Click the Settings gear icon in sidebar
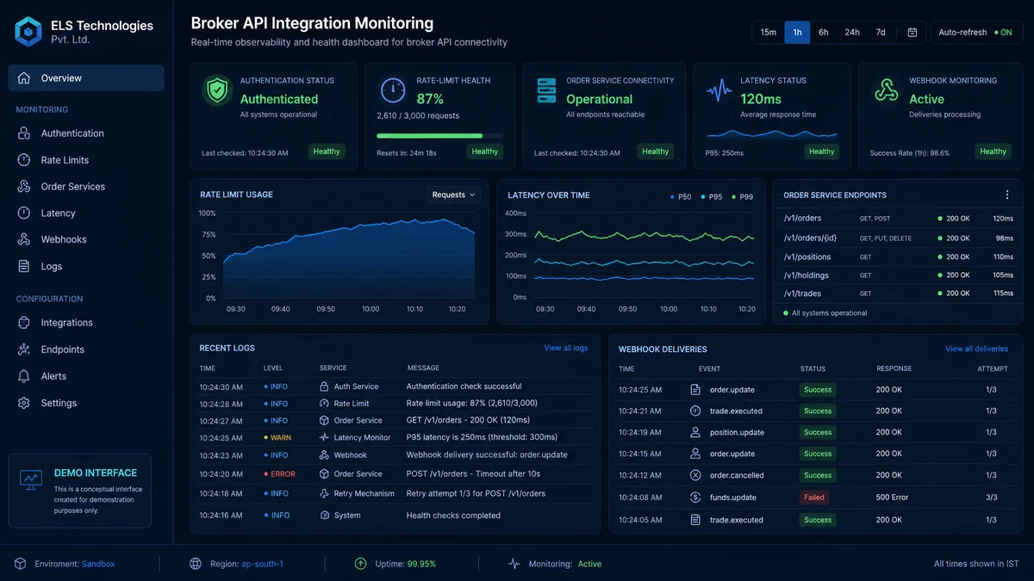This screenshot has width=1034, height=581. click(x=24, y=403)
